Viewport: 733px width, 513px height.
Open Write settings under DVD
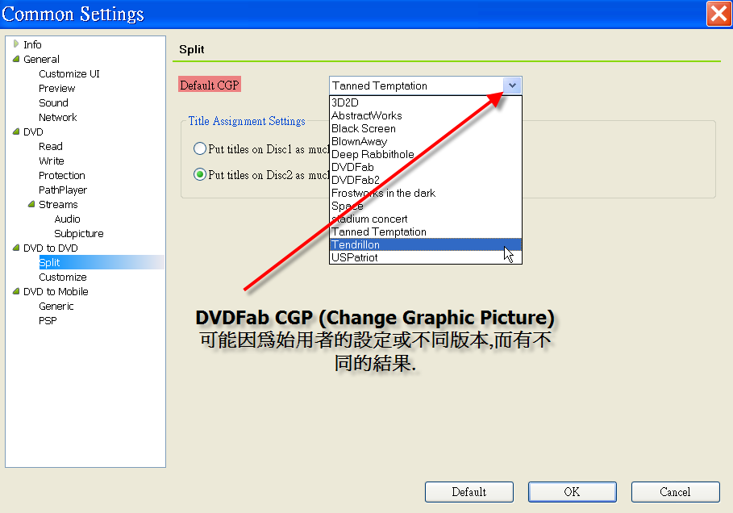click(x=52, y=161)
